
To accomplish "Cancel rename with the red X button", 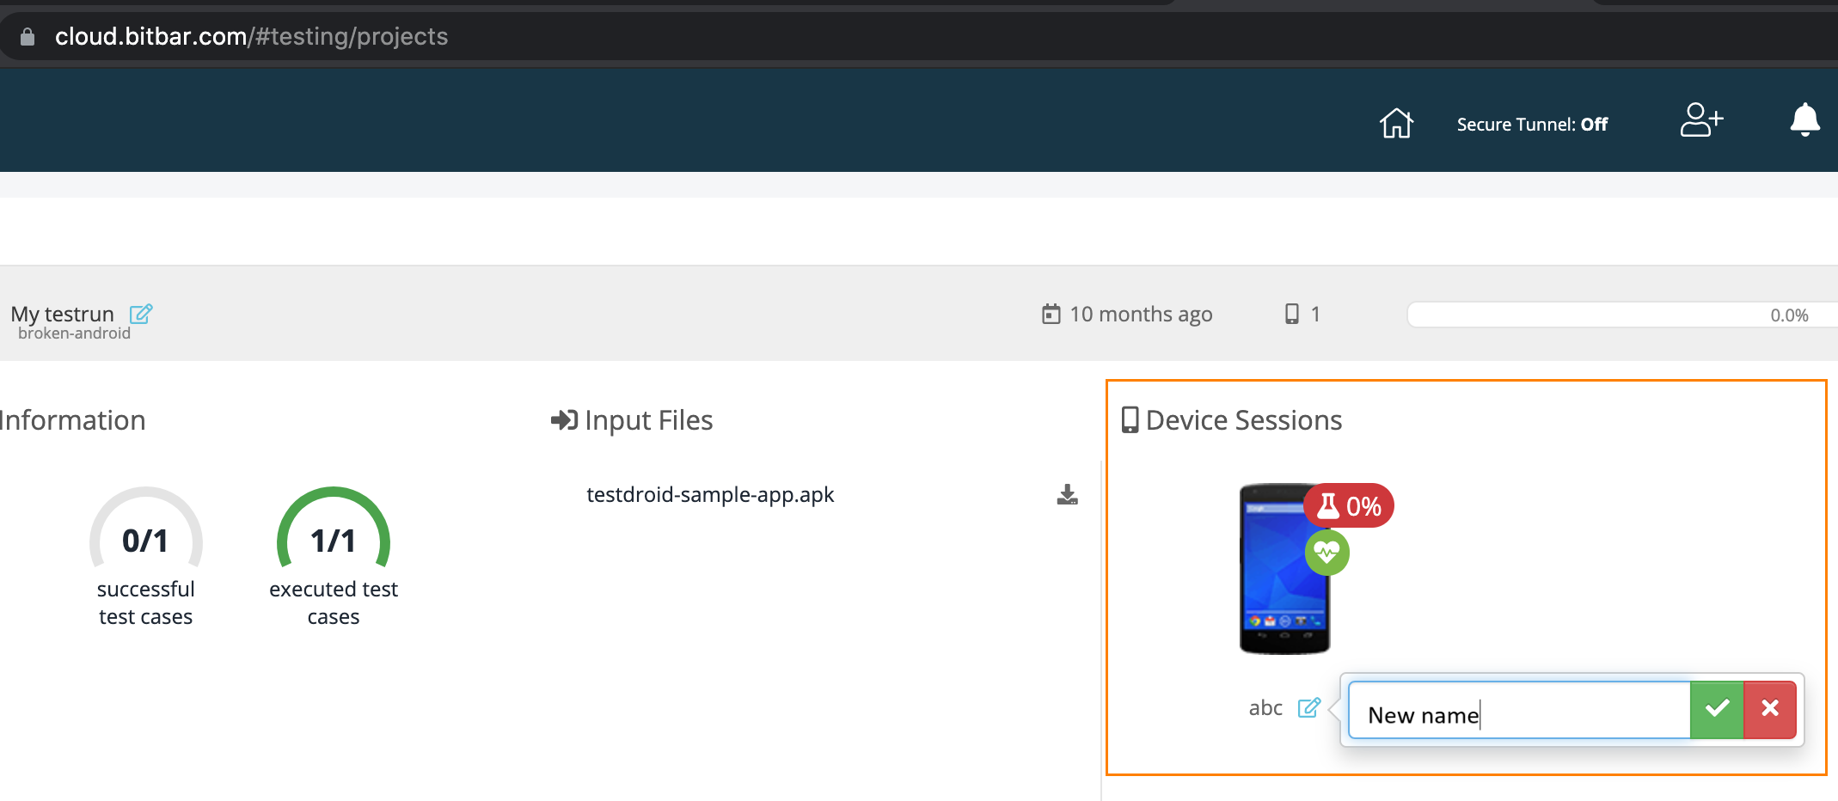I will click(x=1770, y=709).
